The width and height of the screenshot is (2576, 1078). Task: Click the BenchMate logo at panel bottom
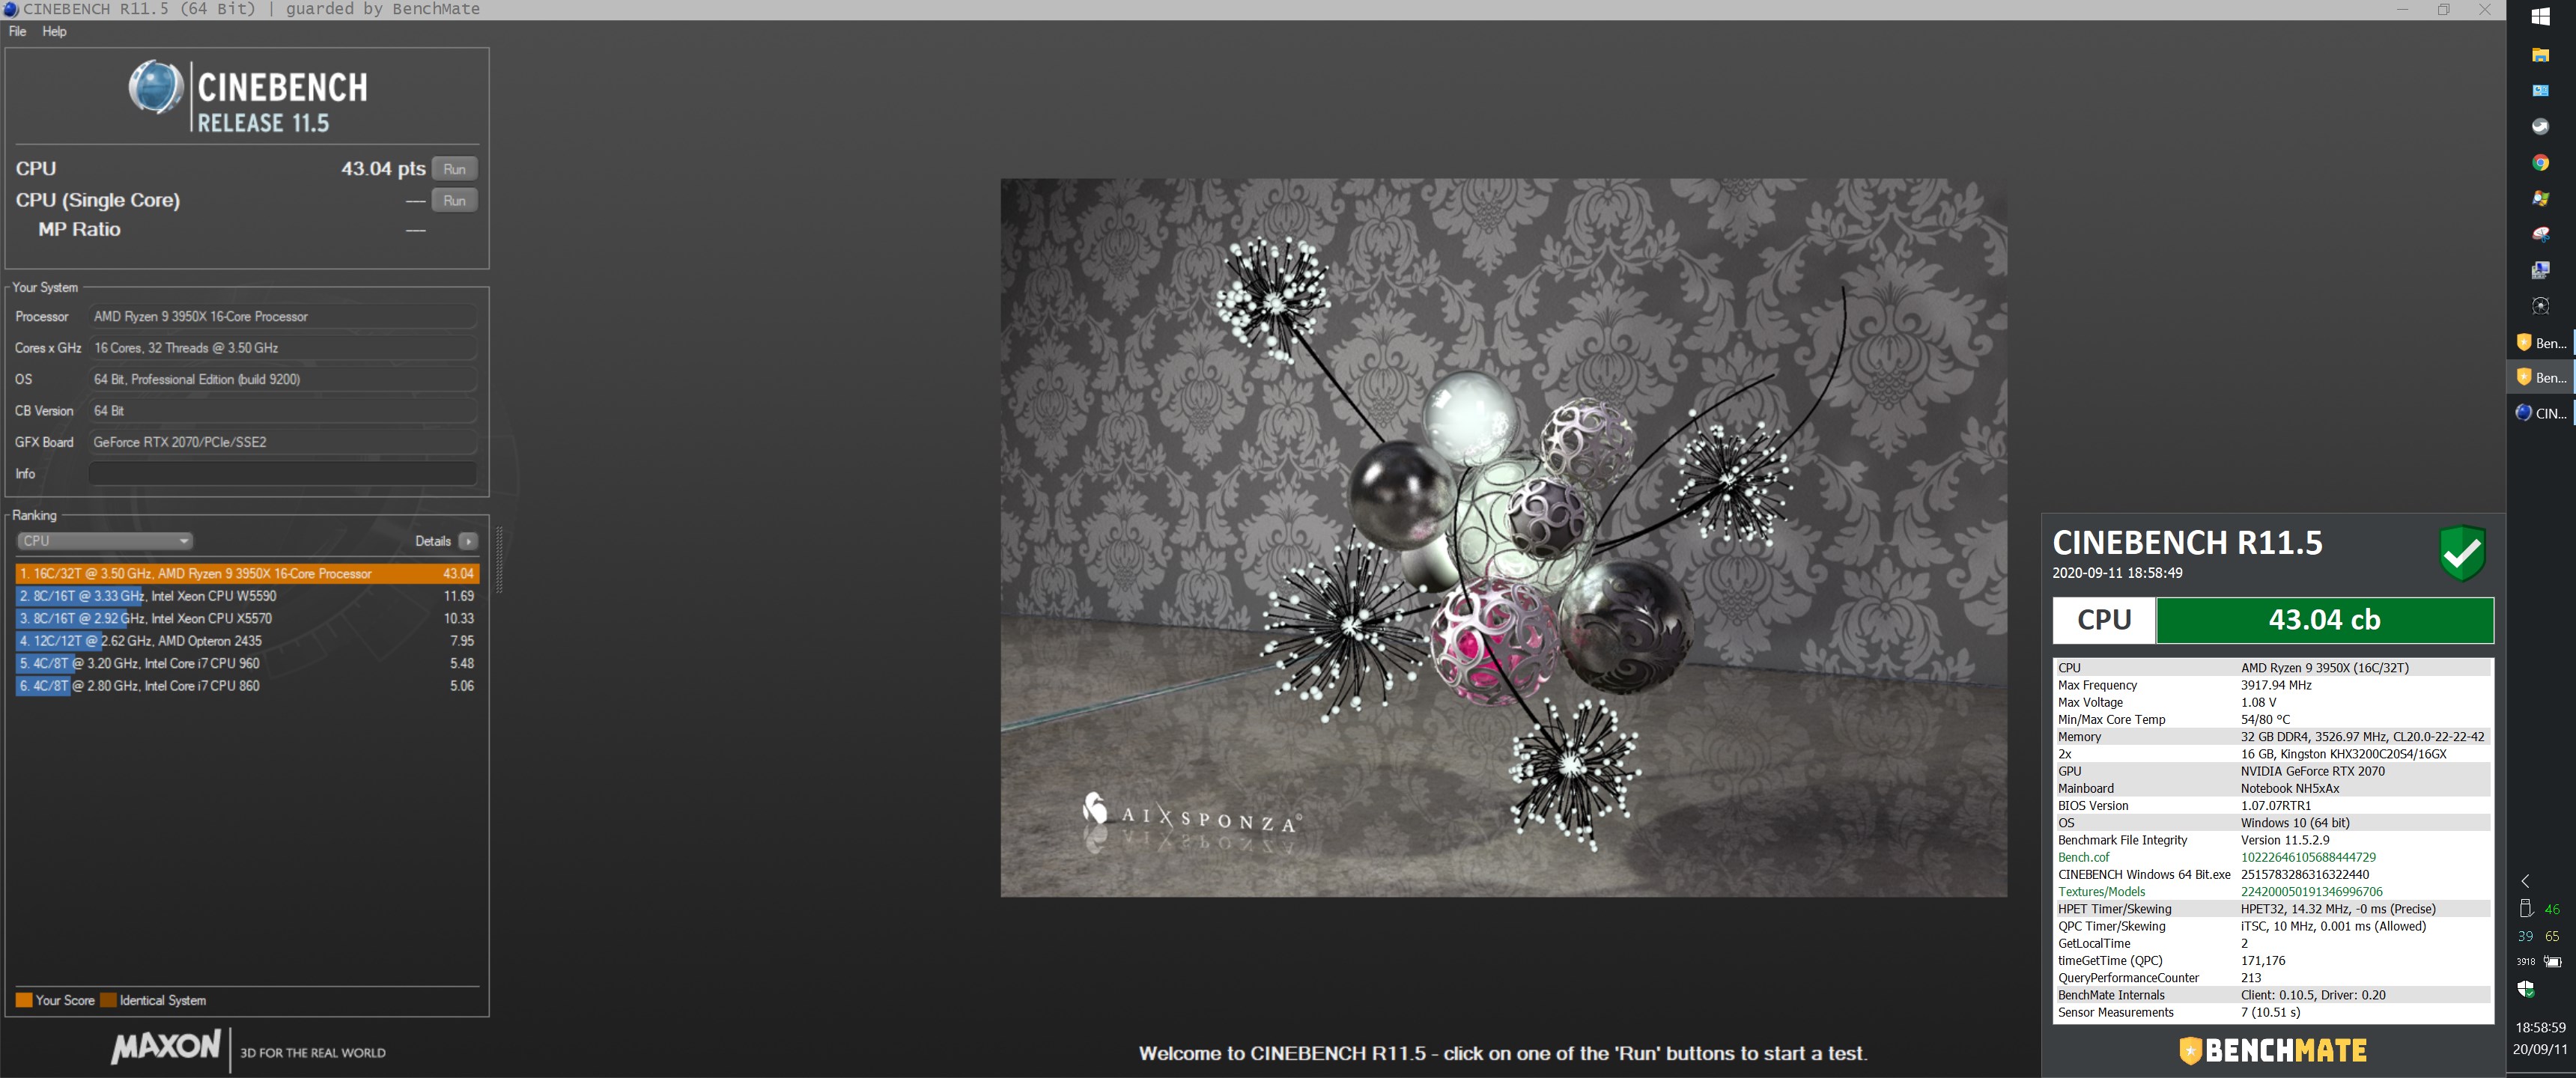click(2272, 1050)
